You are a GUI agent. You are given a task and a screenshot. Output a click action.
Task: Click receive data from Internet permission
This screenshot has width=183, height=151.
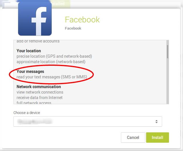point(39,98)
